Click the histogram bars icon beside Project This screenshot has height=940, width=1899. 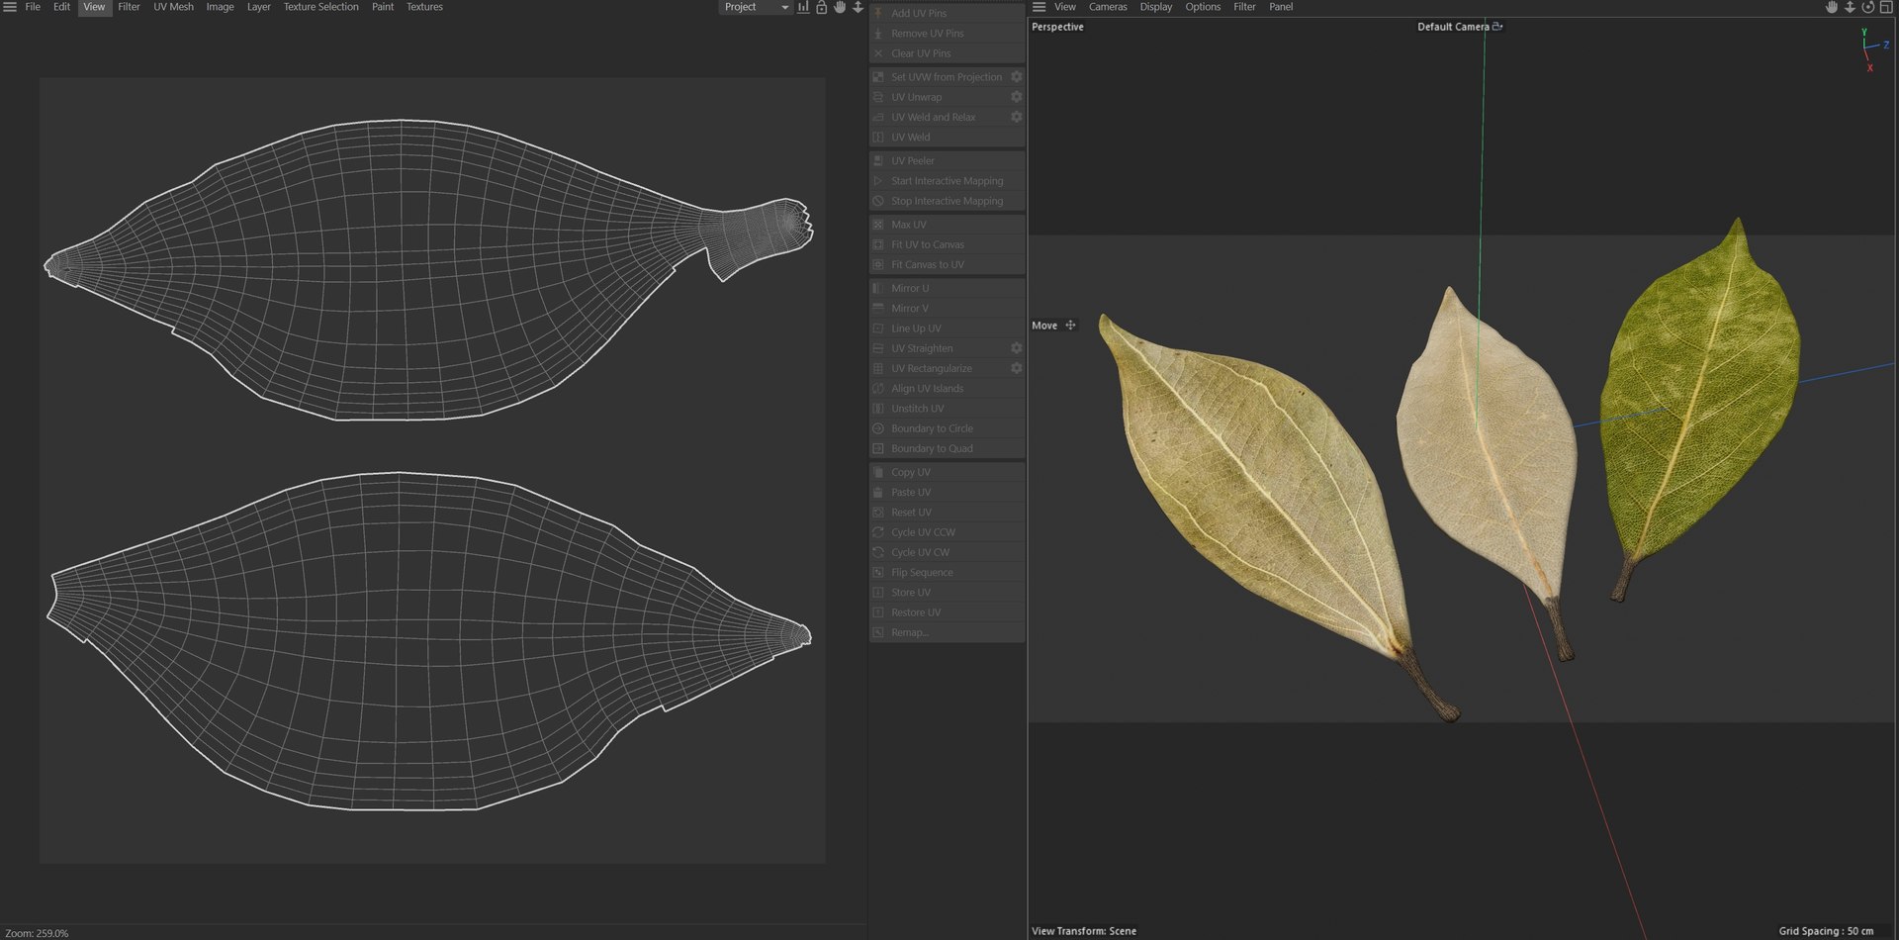point(803,7)
